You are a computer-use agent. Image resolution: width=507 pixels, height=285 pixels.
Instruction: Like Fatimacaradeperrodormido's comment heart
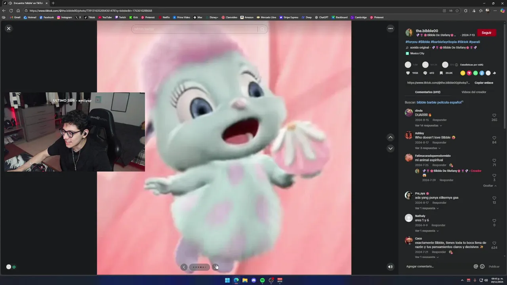click(494, 161)
